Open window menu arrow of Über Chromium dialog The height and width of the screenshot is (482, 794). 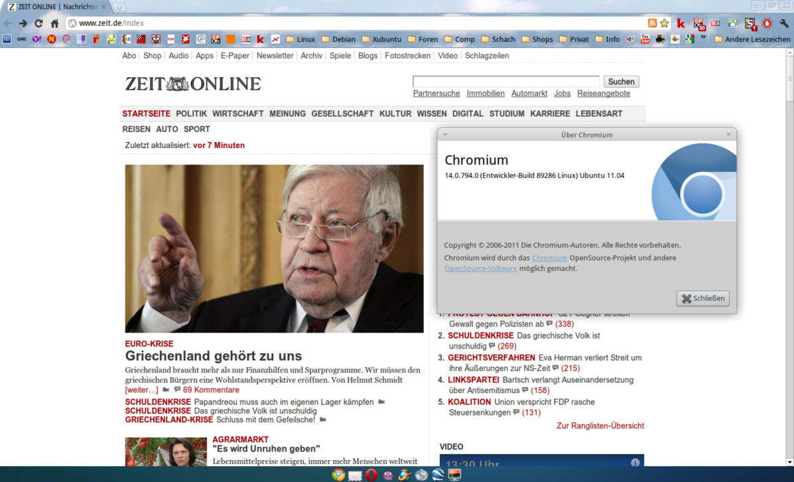[x=445, y=135]
